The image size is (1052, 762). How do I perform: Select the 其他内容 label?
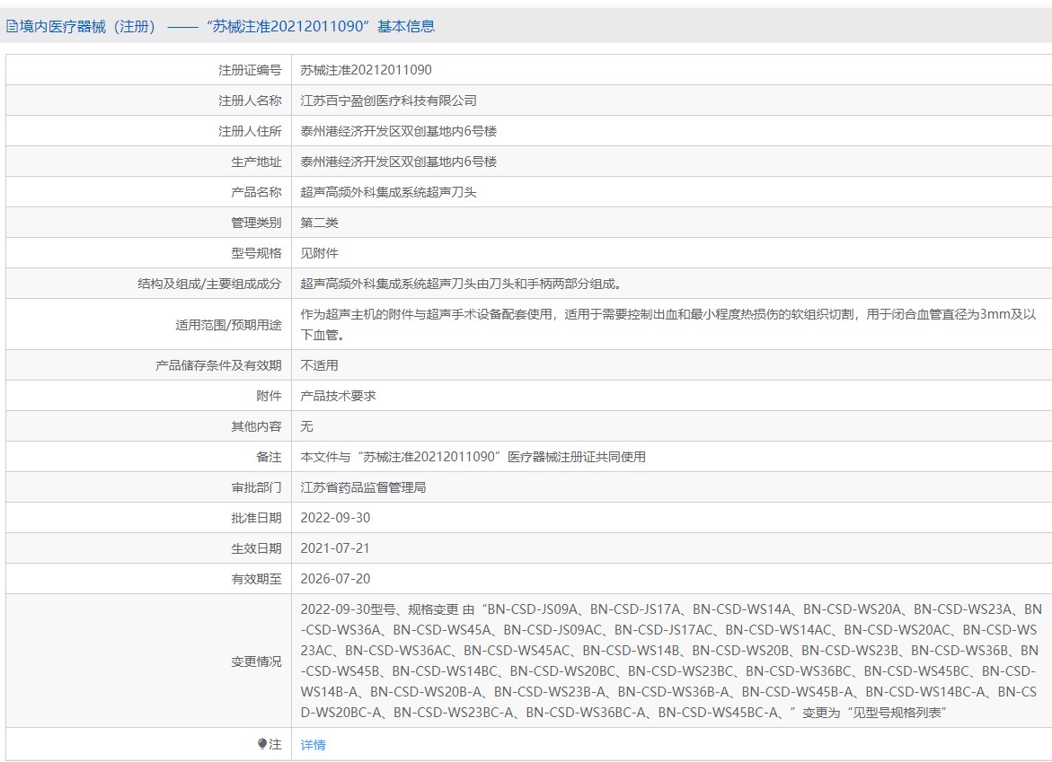coord(256,426)
